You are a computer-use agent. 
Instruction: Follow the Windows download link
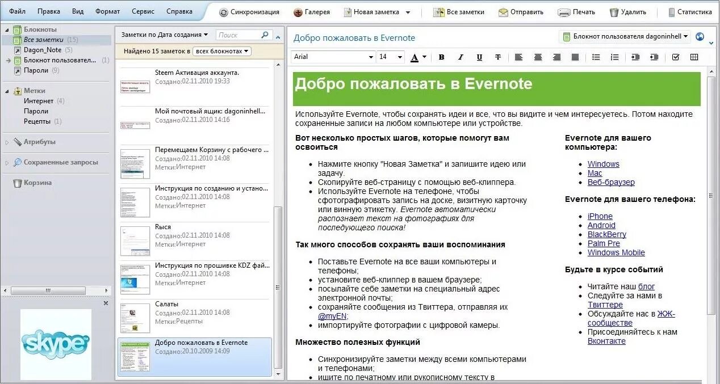[x=603, y=164]
